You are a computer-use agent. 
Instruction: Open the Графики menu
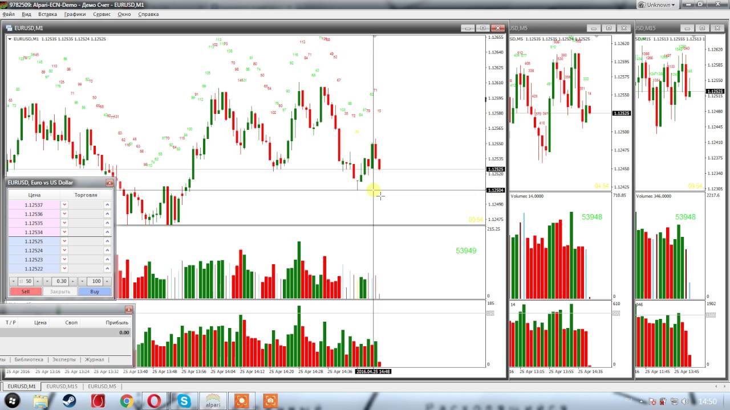click(75, 14)
